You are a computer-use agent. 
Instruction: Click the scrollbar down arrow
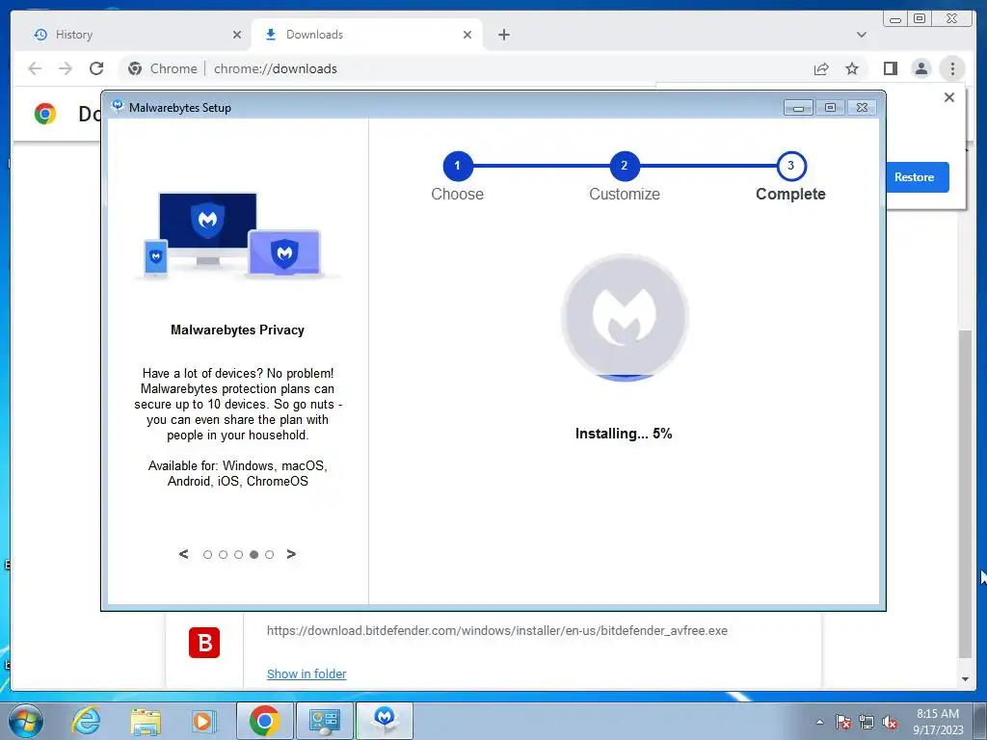tap(964, 679)
